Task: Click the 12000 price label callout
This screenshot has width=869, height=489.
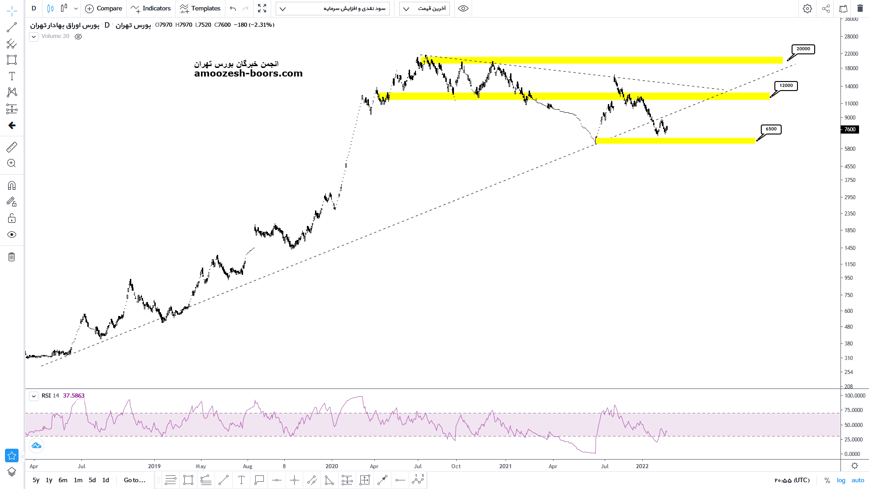Action: tap(786, 86)
